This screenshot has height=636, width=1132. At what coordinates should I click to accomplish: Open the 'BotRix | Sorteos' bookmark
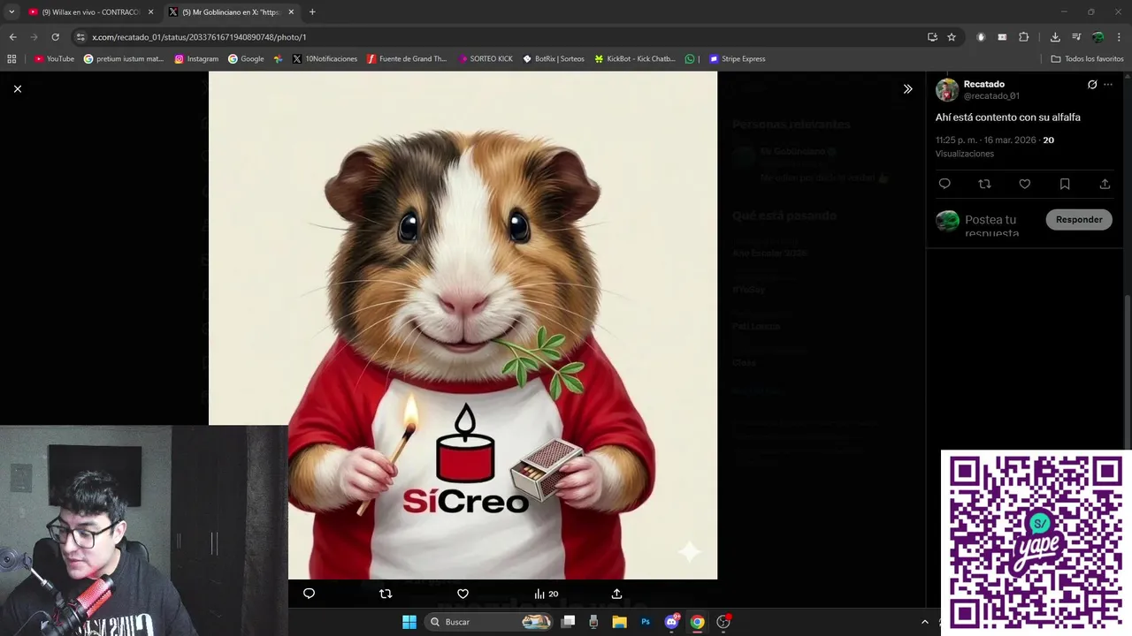click(554, 59)
